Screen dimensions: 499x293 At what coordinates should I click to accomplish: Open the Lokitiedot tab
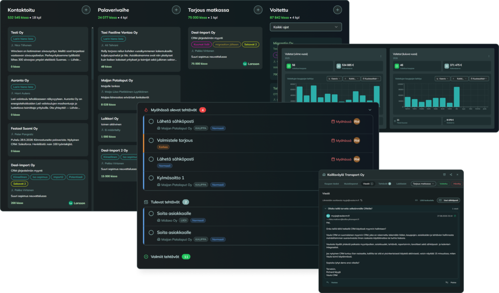(402, 184)
